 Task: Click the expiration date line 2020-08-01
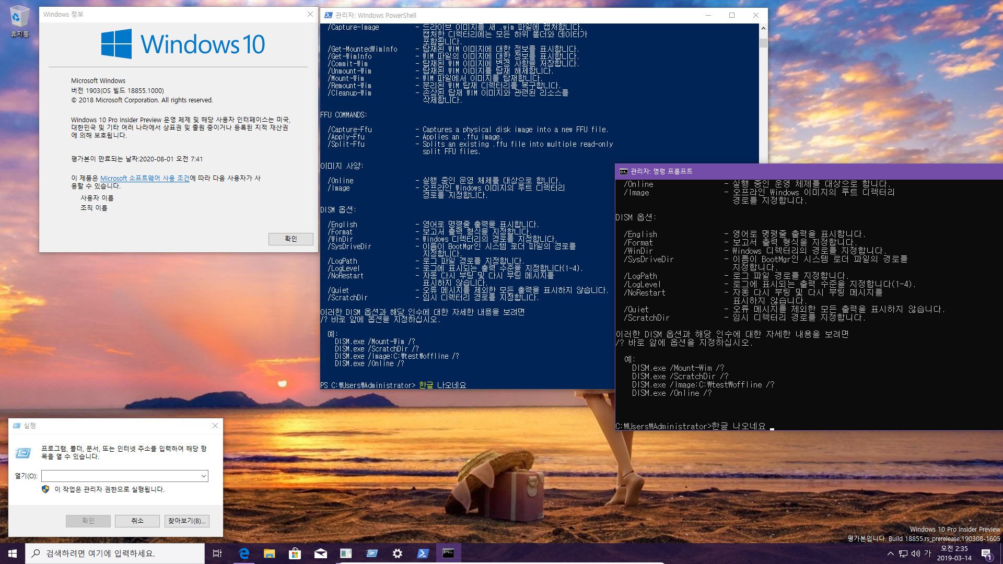point(137,159)
